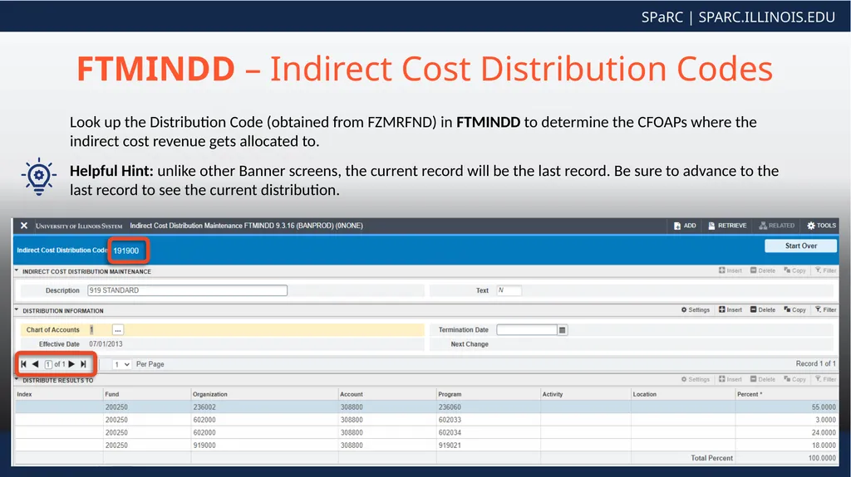Go to the last record
Viewport: 851px width, 477px height.
[x=83, y=364]
